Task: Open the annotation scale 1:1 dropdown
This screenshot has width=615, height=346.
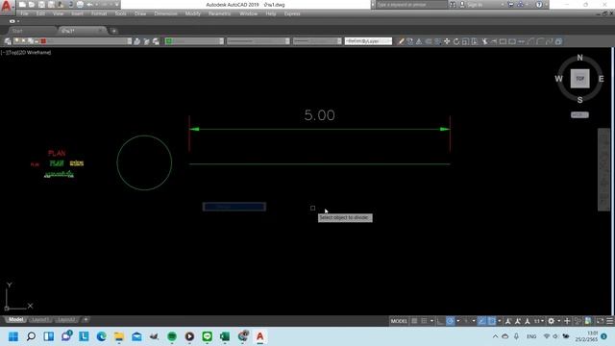Action: [538, 321]
